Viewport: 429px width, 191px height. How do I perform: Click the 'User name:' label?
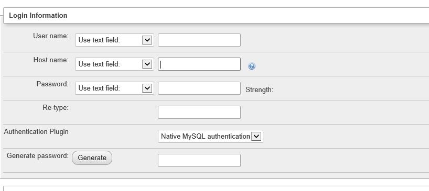click(x=51, y=36)
